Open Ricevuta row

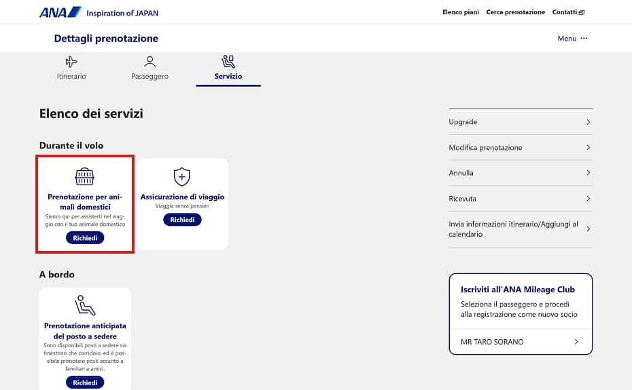tap(521, 199)
